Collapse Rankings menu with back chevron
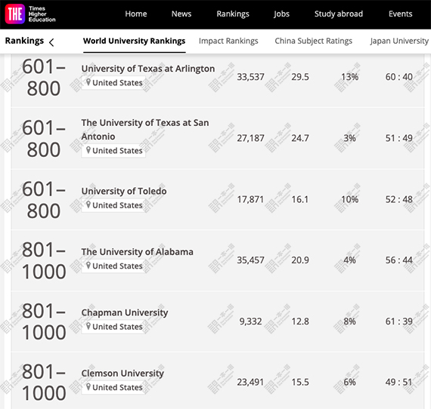 [51, 42]
